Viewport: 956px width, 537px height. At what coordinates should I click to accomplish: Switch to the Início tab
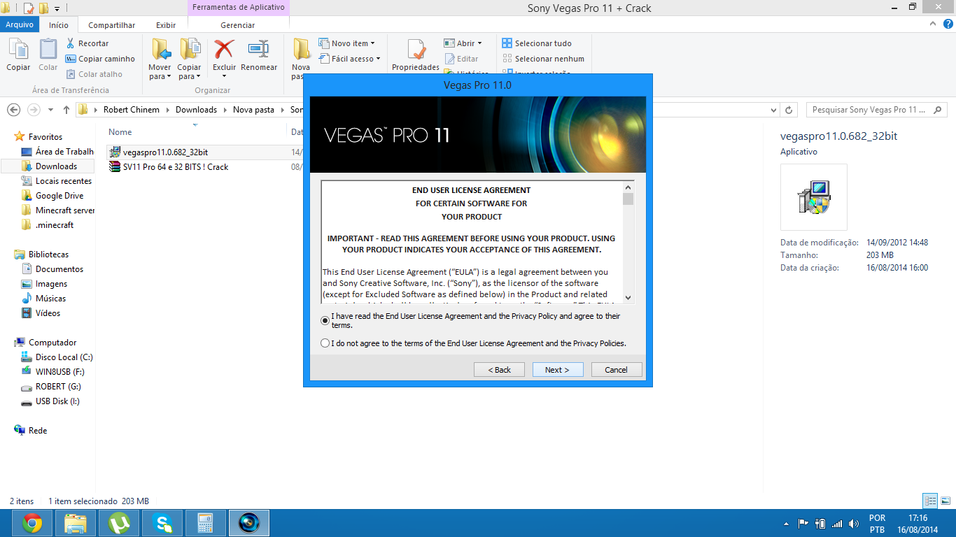59,25
